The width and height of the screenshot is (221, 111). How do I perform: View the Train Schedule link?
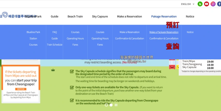(x=55, y=45)
